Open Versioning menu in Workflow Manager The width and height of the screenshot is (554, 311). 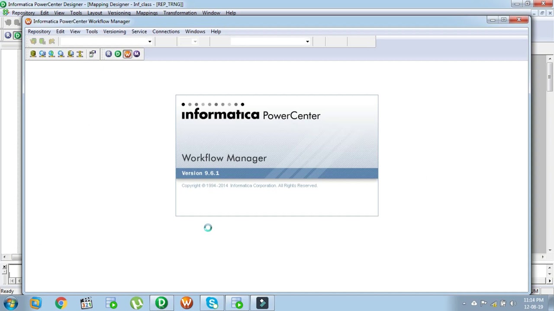[x=115, y=32]
